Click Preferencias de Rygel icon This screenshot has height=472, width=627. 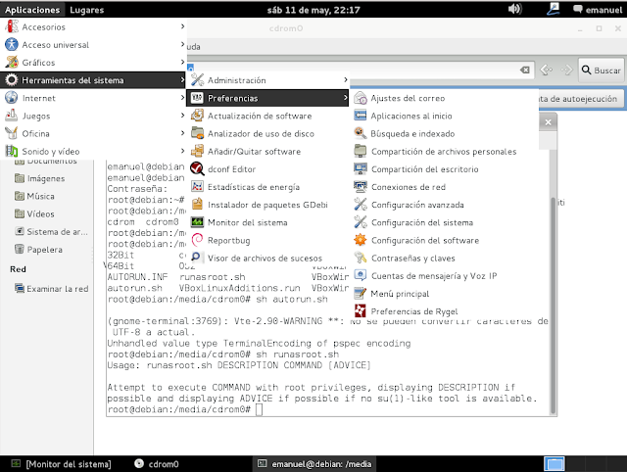tap(361, 311)
